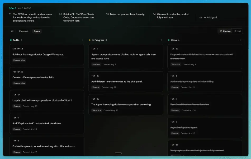
Task: Open the Google Workspace integration card
Action: [47, 54]
